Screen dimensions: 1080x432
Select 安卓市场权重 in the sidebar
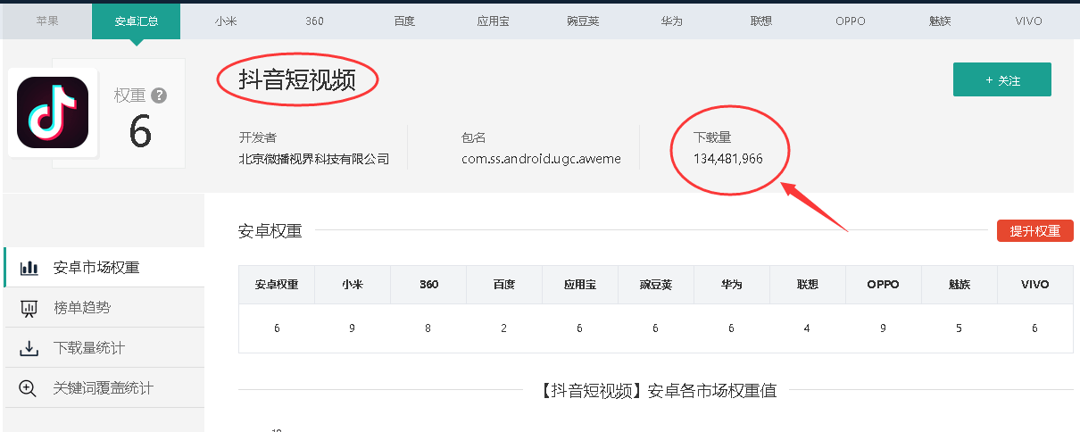[104, 268]
